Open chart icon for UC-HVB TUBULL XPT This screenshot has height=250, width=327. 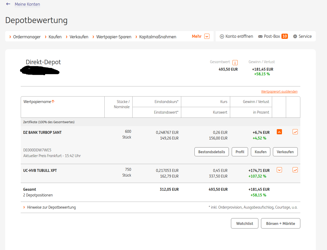[x=295, y=170]
